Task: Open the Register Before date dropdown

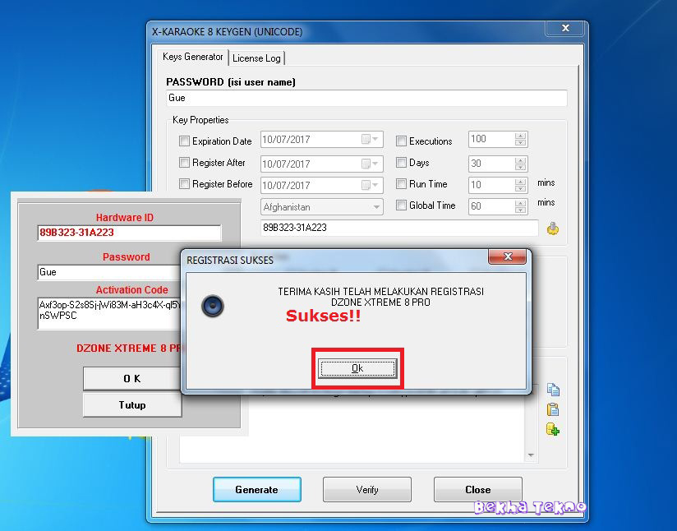Action: tap(370, 185)
